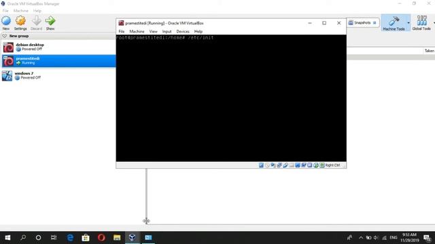Open Windows Start menu

7,238
